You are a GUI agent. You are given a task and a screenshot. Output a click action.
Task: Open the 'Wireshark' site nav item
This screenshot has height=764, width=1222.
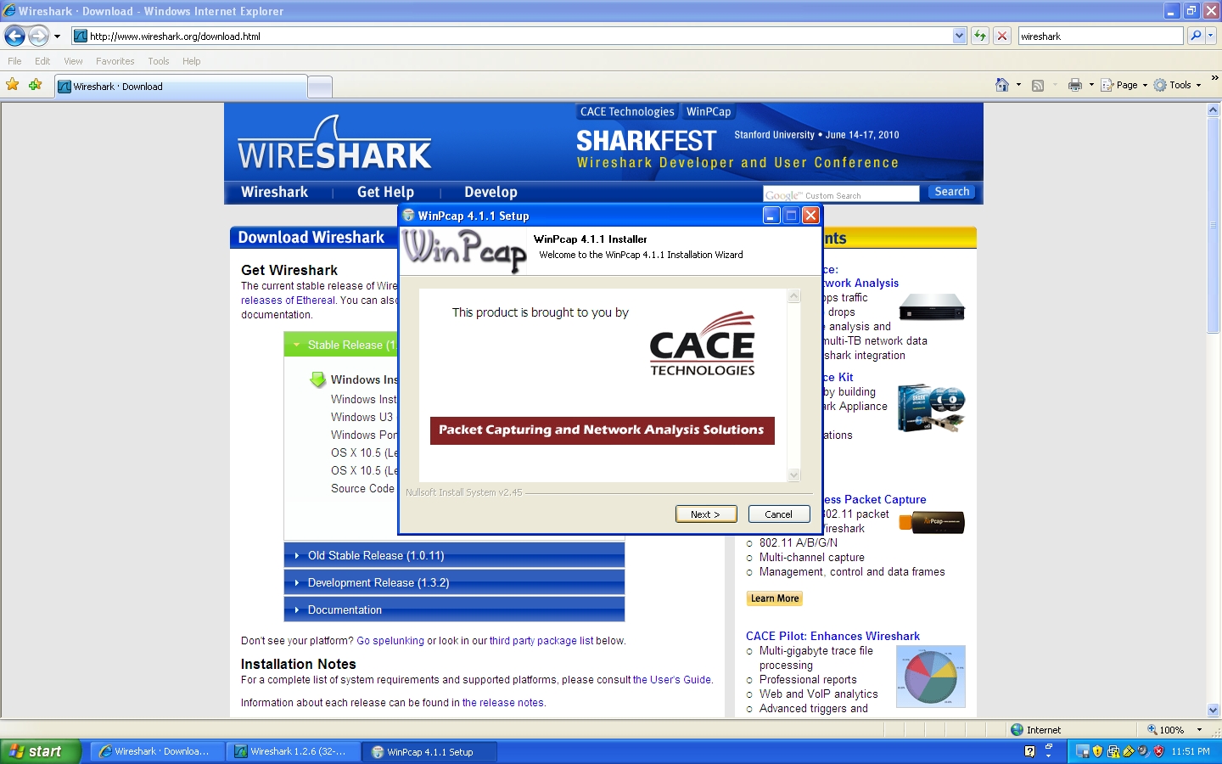pyautogui.click(x=274, y=192)
